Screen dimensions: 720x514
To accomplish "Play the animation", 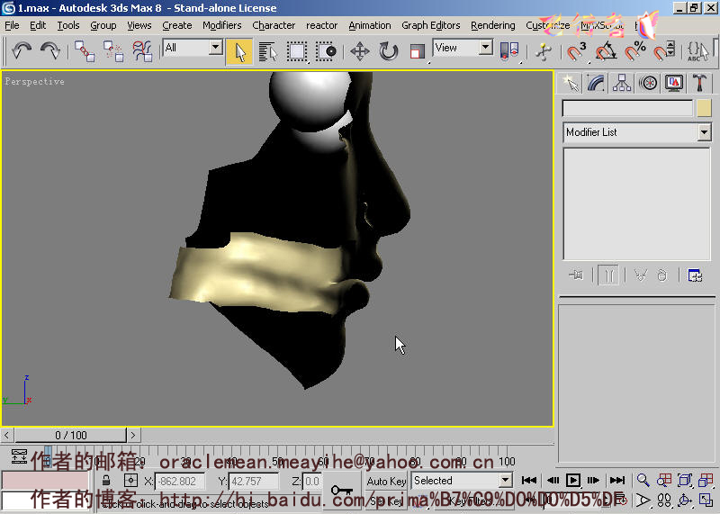I will click(x=573, y=481).
